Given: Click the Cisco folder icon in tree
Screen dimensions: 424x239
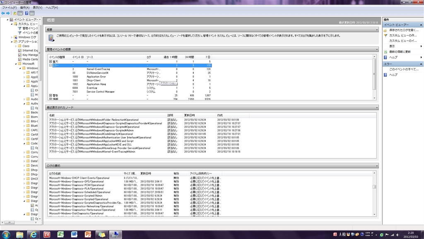Looking at the screenshot, I should [x=19, y=46].
